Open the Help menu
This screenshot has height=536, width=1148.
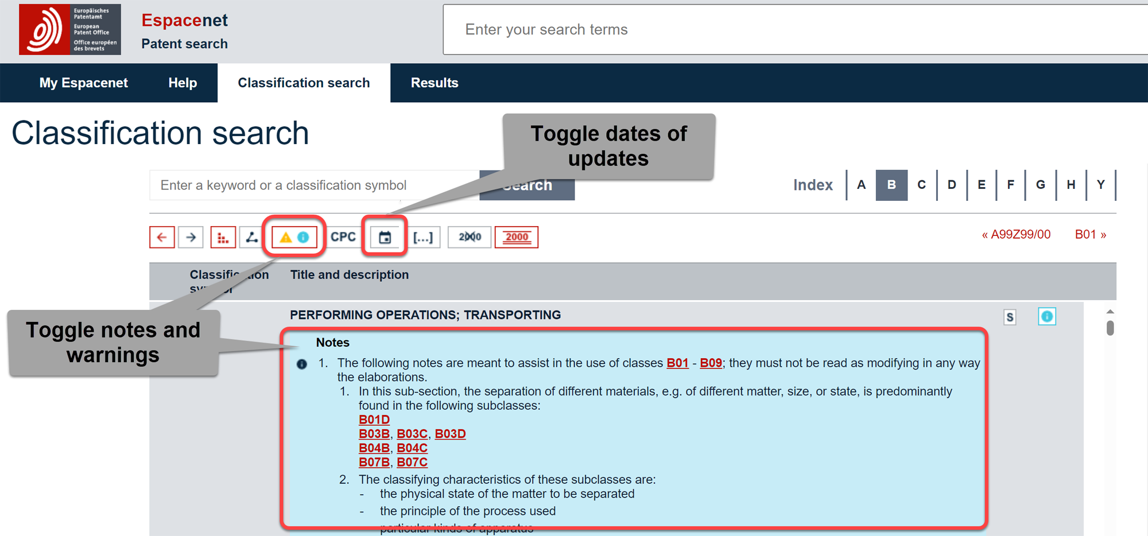pos(182,83)
